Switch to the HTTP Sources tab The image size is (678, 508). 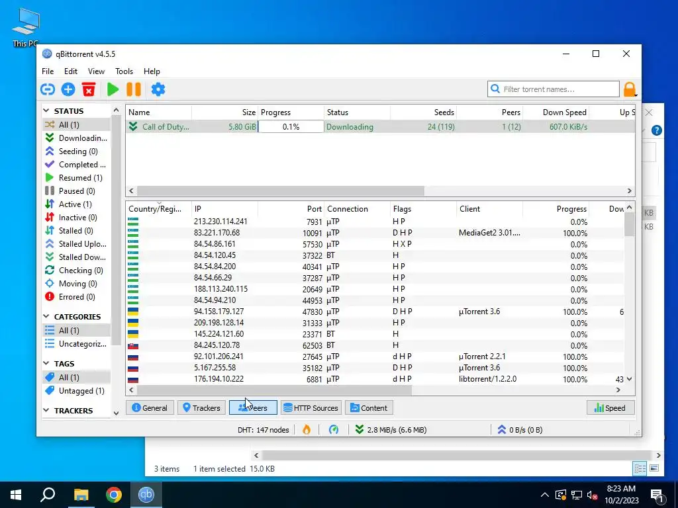311,407
